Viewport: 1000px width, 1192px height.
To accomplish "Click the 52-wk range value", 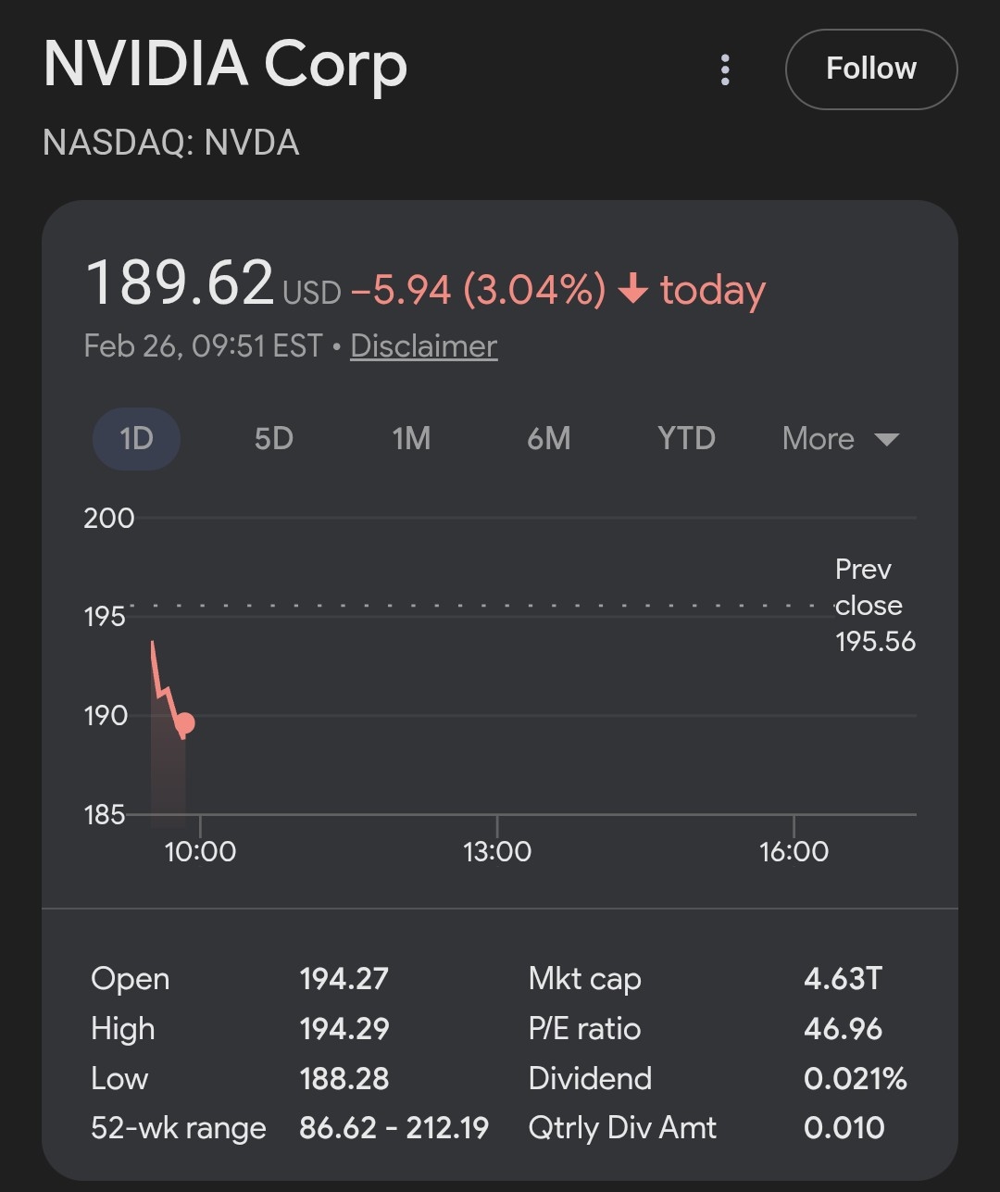I will (394, 1128).
